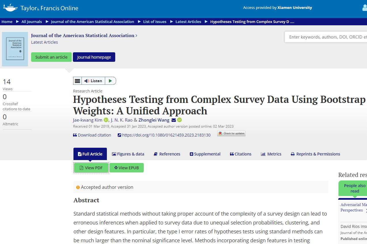
Task: Click the Submit an article button
Action: pyautogui.click(x=51, y=57)
